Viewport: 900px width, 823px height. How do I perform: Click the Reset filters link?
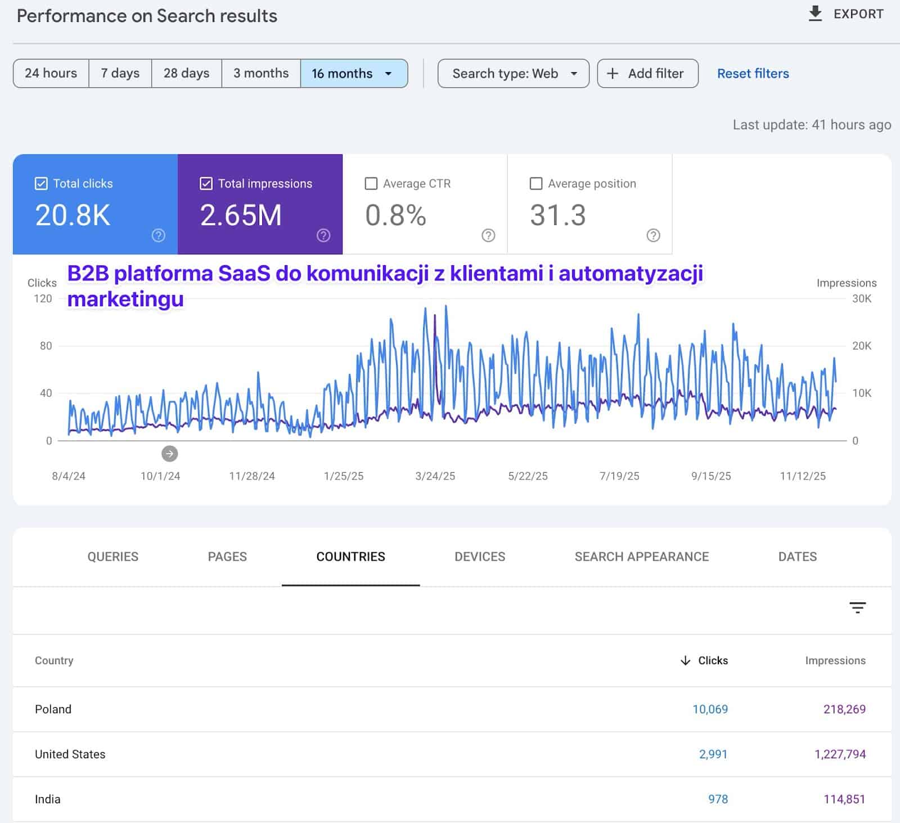(753, 74)
